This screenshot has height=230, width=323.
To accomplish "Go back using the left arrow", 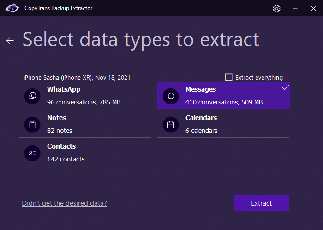I will click(x=10, y=41).
